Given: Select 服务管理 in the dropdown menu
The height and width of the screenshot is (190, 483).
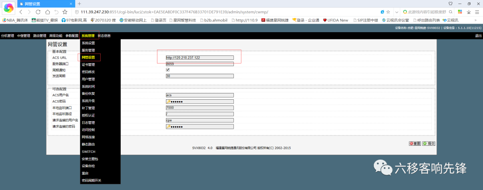Looking at the screenshot, I should click(x=88, y=50).
